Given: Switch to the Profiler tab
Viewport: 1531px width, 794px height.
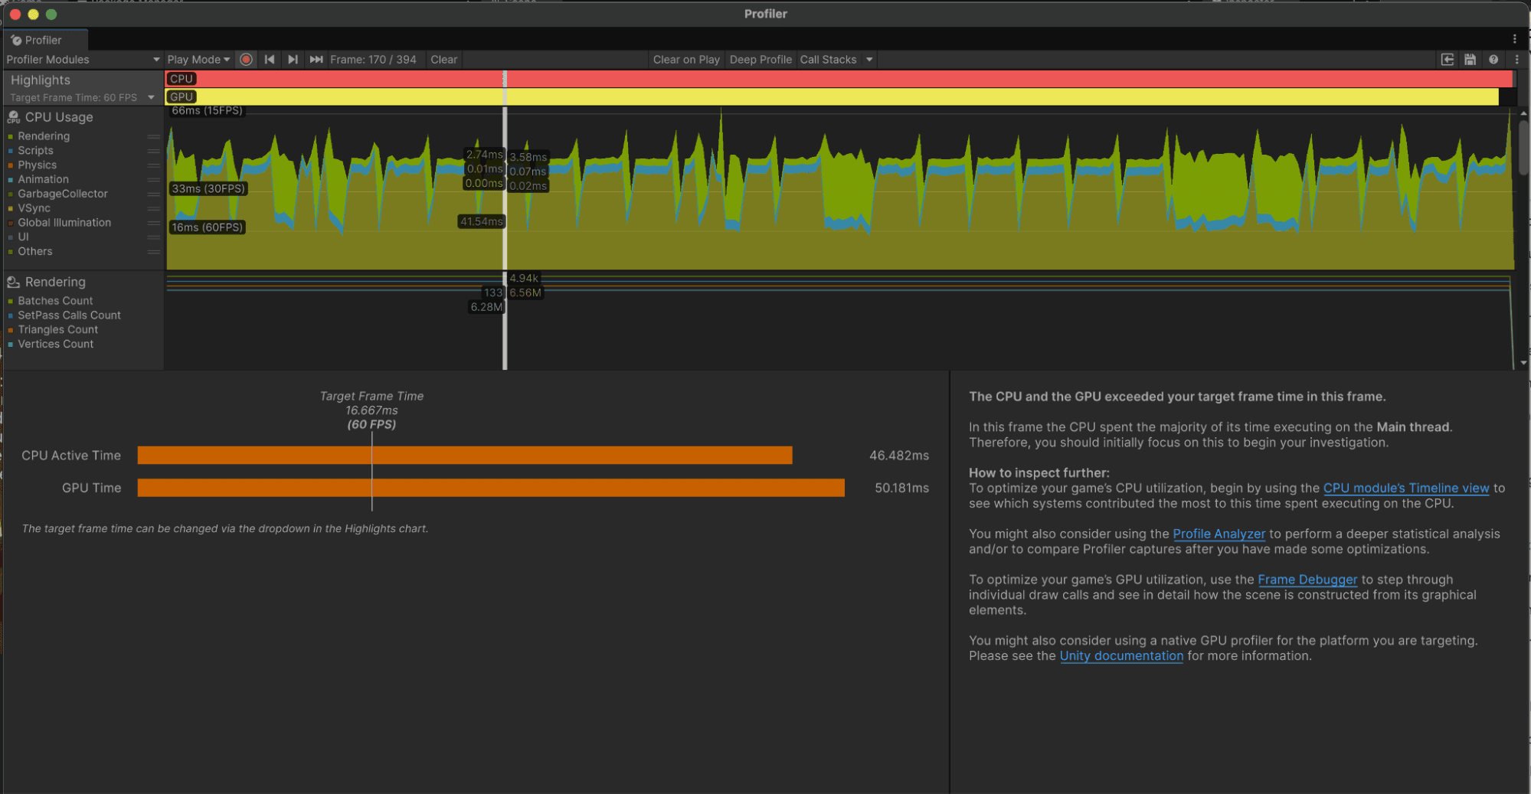Looking at the screenshot, I should [44, 39].
